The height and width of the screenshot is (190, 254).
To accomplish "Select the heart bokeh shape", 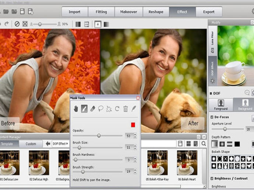I will [249, 159].
